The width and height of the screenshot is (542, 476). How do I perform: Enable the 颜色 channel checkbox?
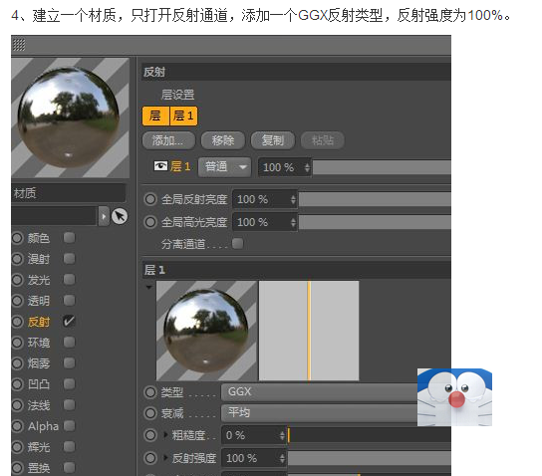click(69, 238)
